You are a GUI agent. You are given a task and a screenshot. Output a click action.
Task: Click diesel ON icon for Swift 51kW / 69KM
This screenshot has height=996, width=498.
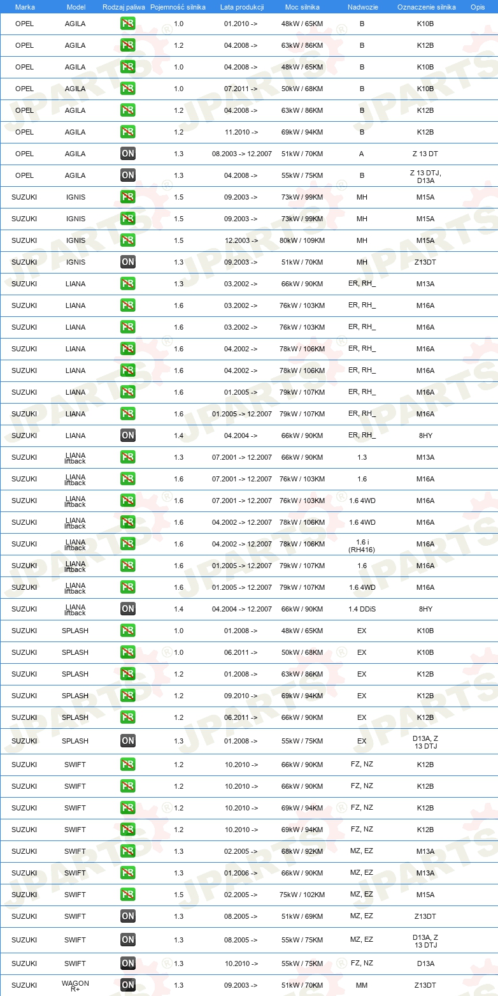[128, 916]
